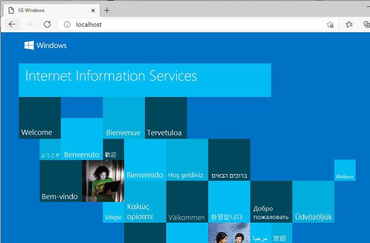Click the Καλώς ορίσατε tile

point(145,202)
